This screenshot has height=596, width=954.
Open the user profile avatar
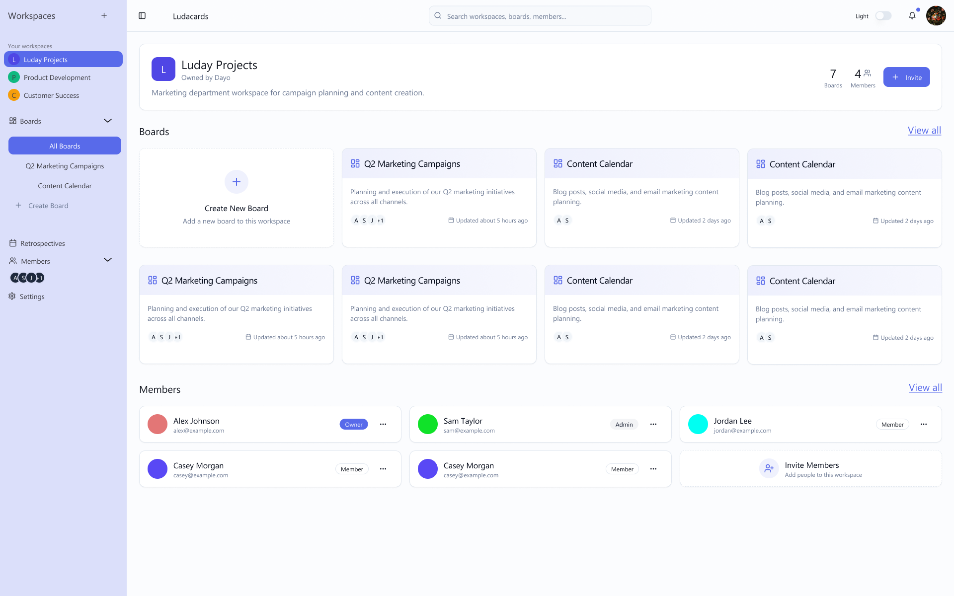click(x=936, y=16)
